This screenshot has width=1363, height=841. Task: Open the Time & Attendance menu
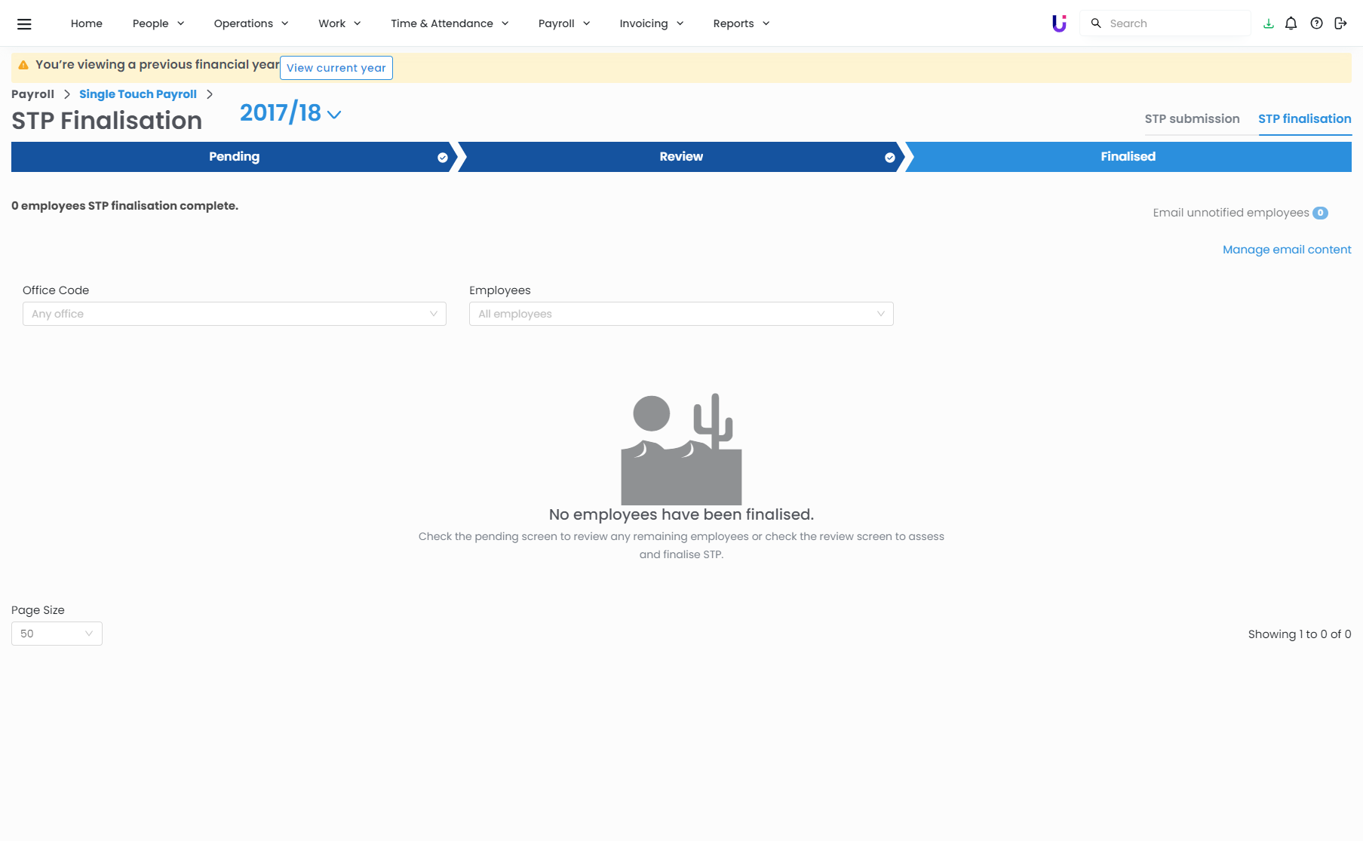click(449, 23)
